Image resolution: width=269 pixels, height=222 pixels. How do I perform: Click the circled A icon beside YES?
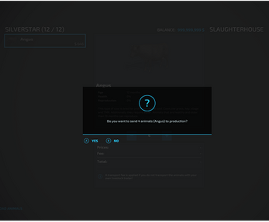pos(86,141)
